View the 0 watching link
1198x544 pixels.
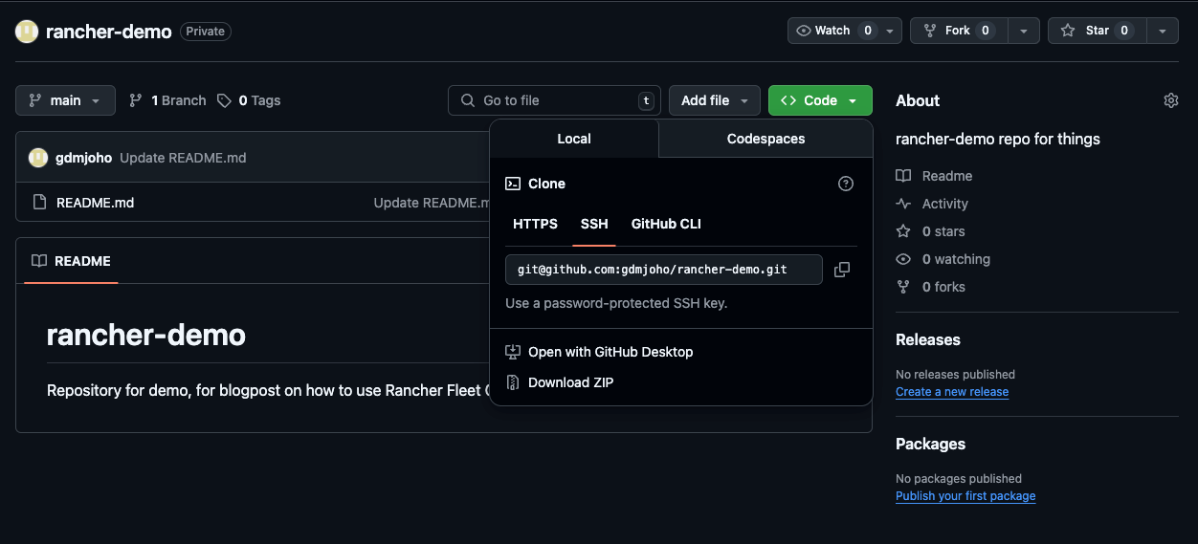tap(943, 259)
